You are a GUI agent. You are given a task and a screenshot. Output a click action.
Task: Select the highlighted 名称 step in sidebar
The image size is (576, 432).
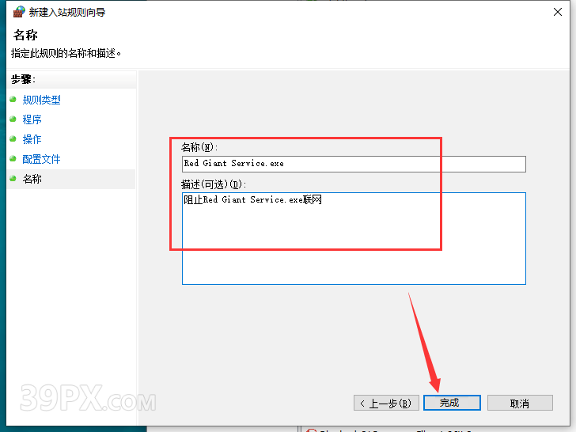click(32, 179)
